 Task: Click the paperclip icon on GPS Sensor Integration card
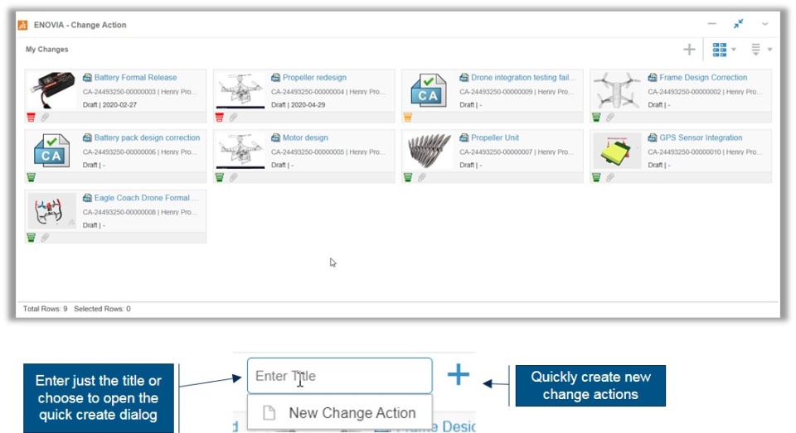click(x=610, y=177)
